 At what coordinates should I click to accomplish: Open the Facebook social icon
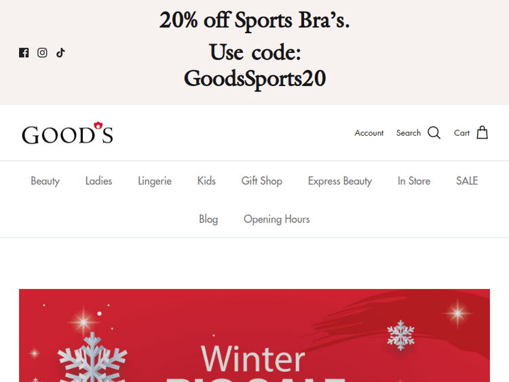[x=24, y=52]
